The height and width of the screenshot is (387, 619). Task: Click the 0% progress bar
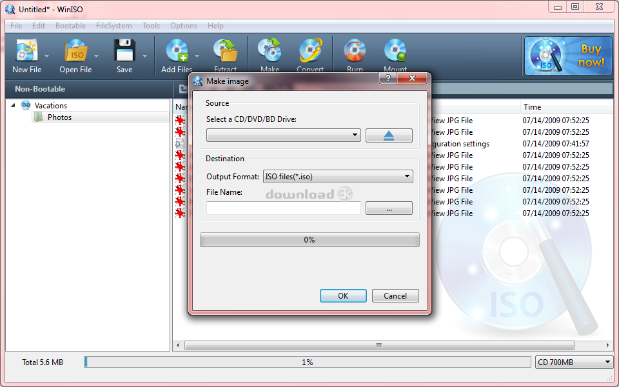[x=309, y=239]
